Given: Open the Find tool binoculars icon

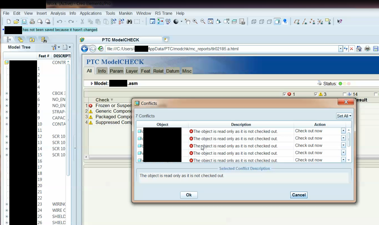Looking at the screenshot, I should point(129,21).
